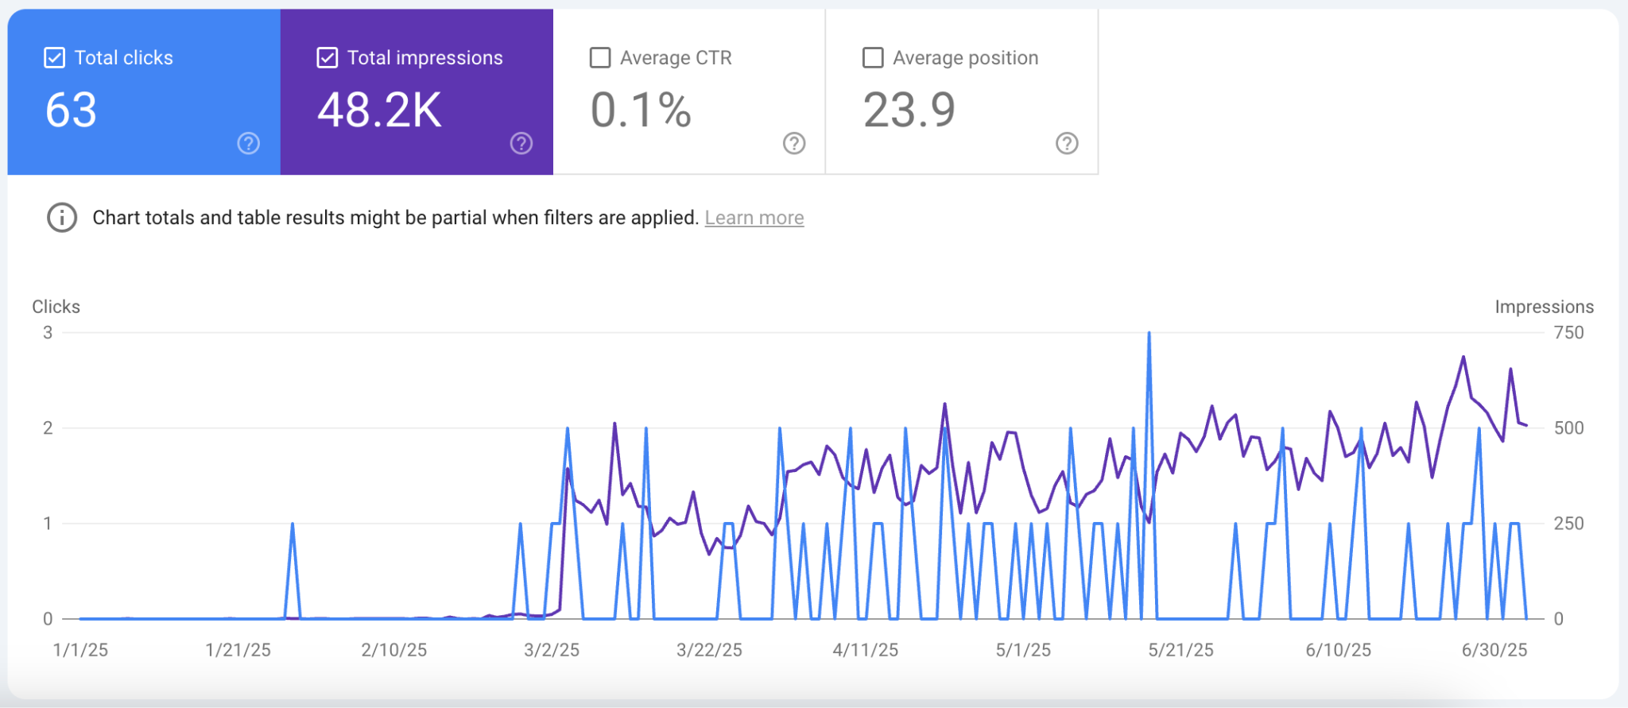Select the 0.1% Average CTR card
This screenshot has height=708, width=1628.
tap(689, 92)
